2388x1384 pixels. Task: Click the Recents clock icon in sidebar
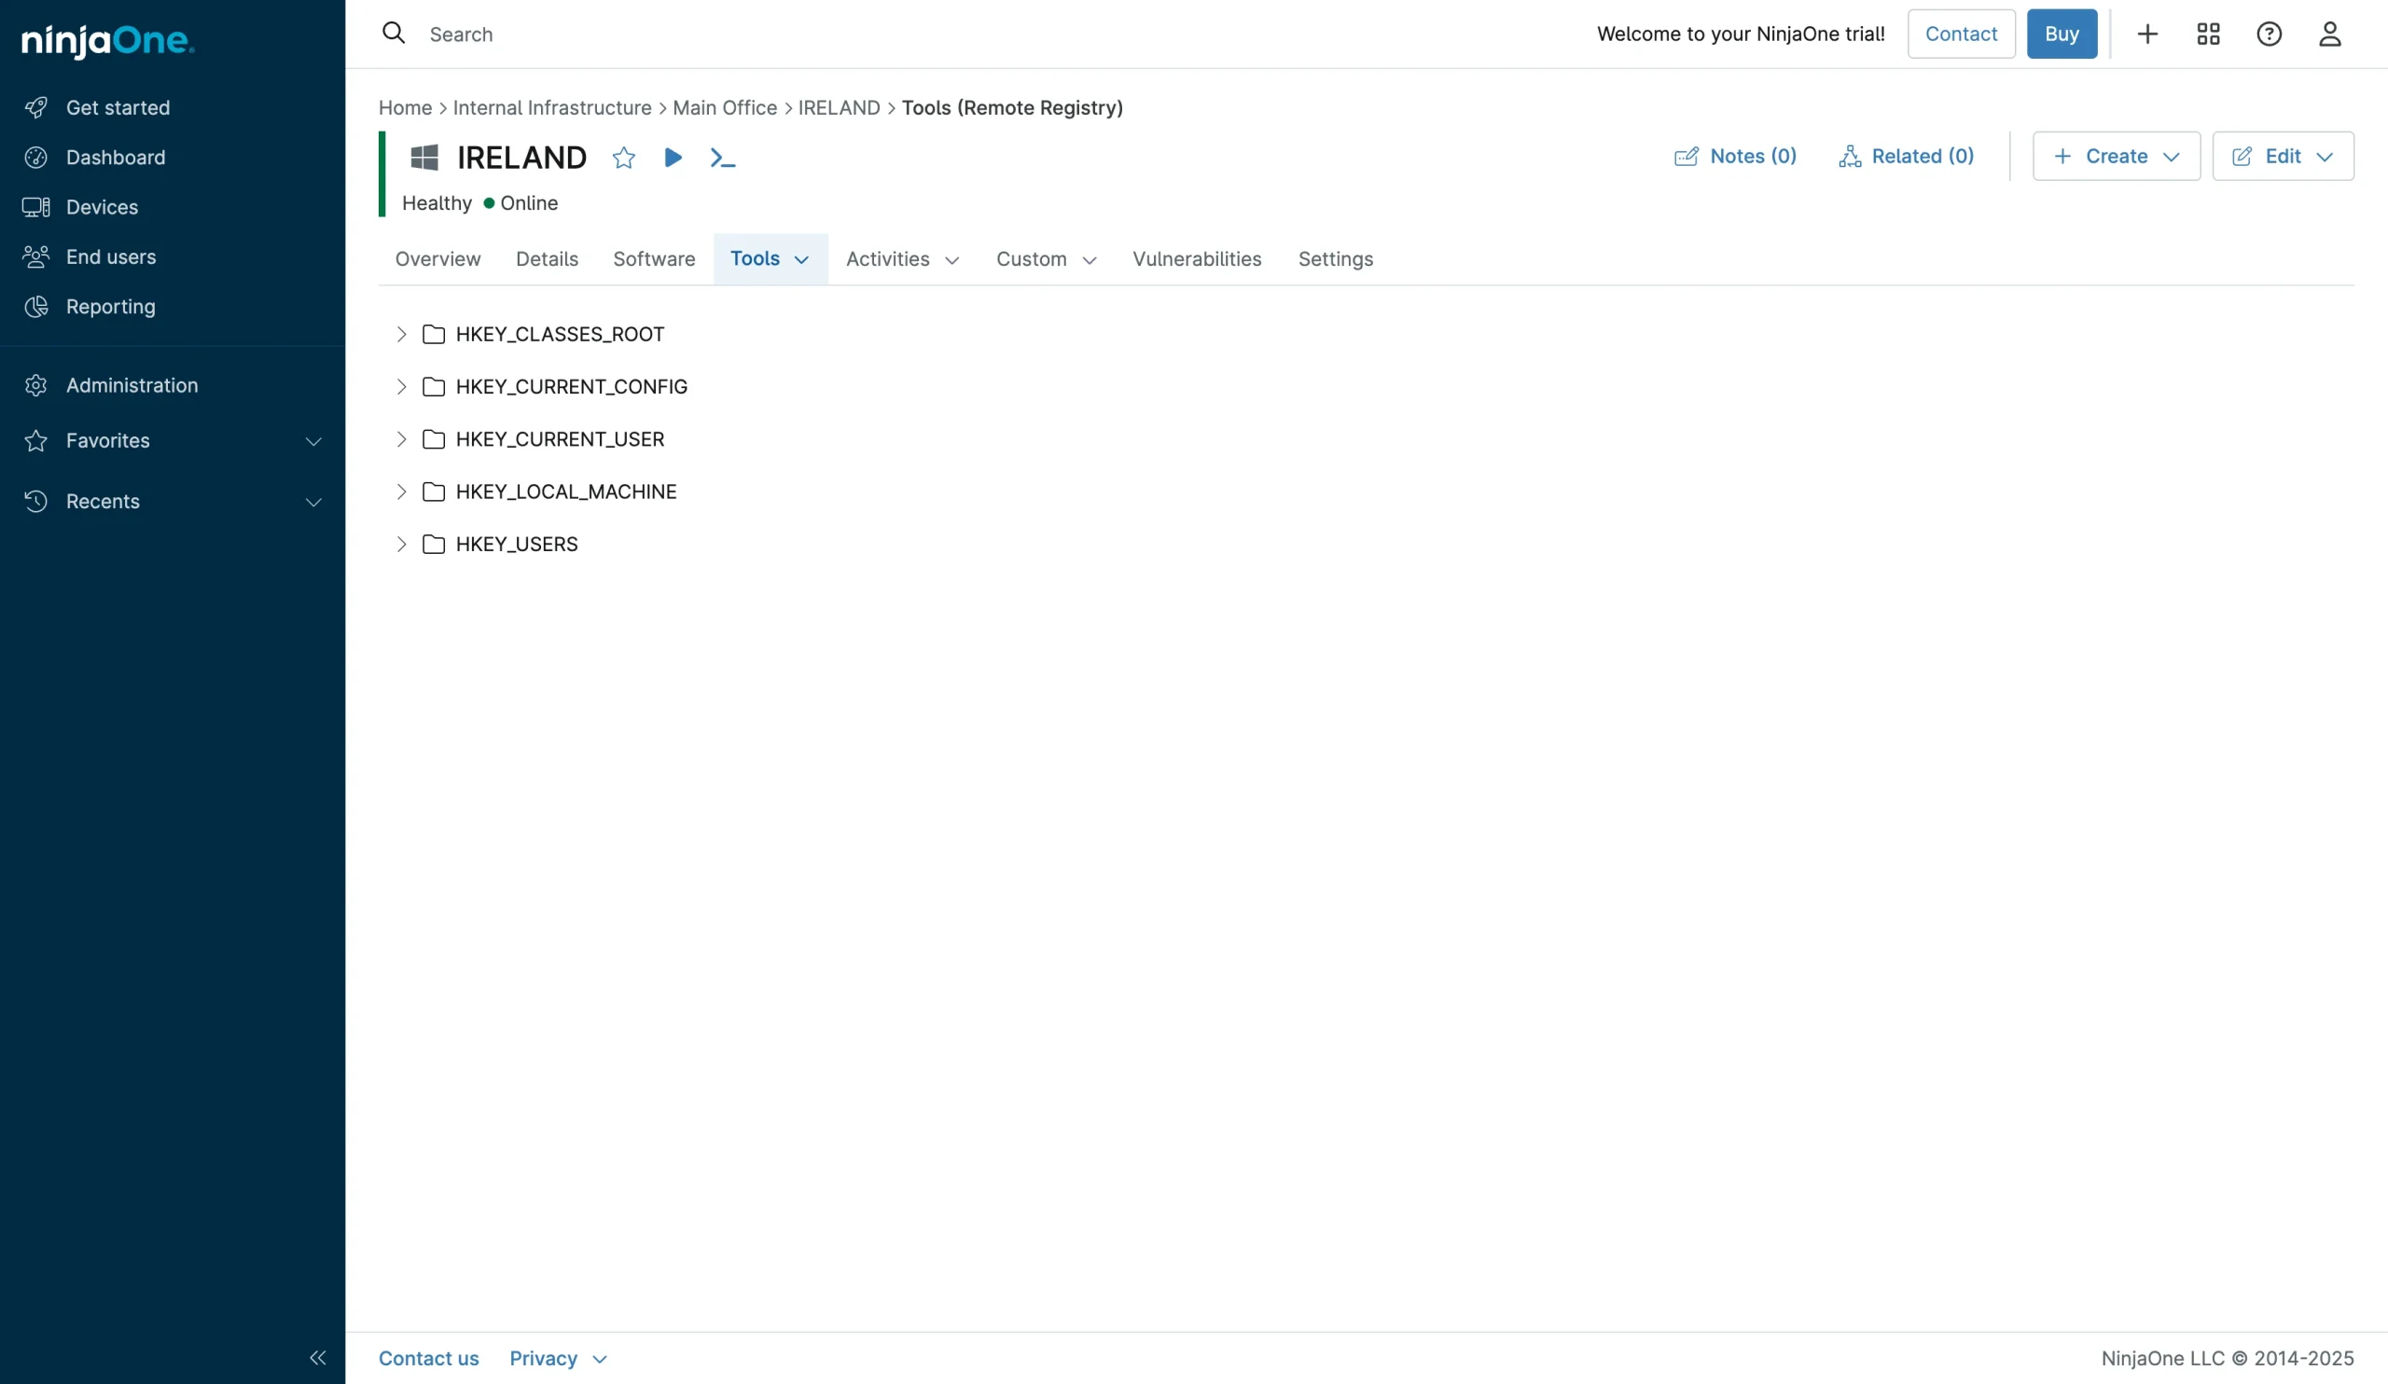coord(36,501)
